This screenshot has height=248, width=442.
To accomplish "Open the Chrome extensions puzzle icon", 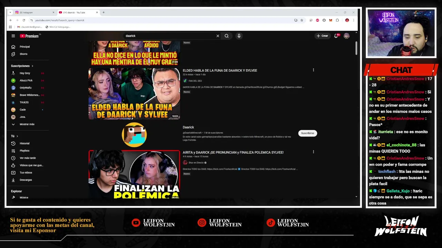I will pos(337,20).
